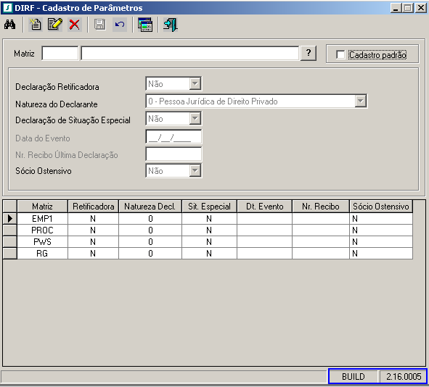Click the binoculars search icon
The width and height of the screenshot is (429, 387).
pyautogui.click(x=9, y=25)
